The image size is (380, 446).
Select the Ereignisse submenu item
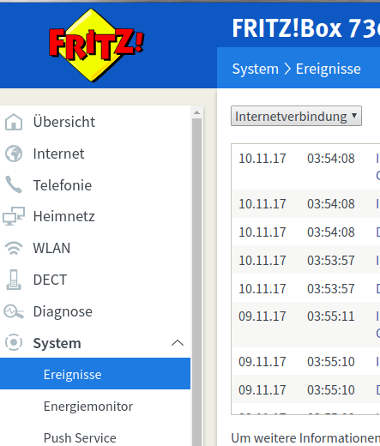pyautogui.click(x=95, y=374)
